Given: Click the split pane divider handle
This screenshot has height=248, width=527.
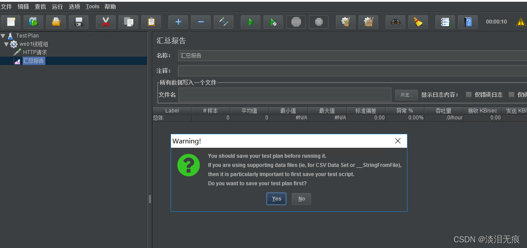Looking at the screenshot, I should click(150, 199).
